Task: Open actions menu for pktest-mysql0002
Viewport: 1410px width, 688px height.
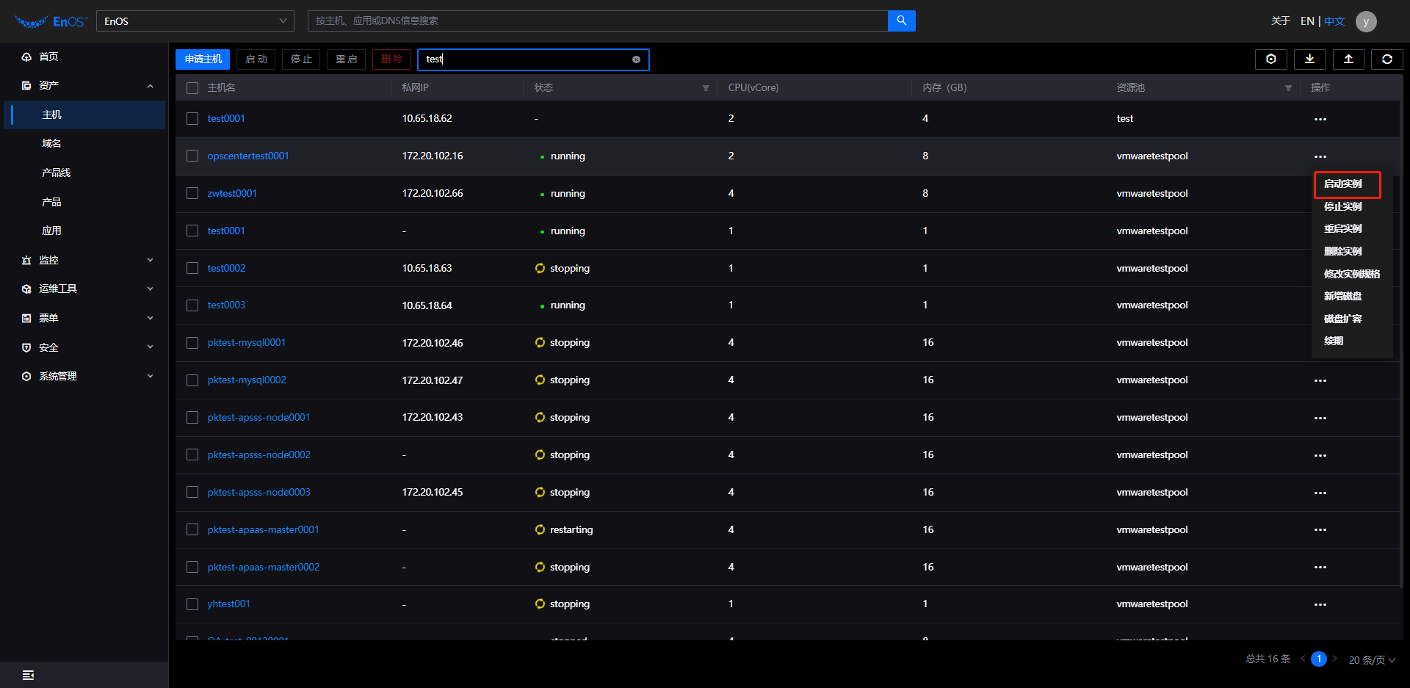Action: [1320, 380]
